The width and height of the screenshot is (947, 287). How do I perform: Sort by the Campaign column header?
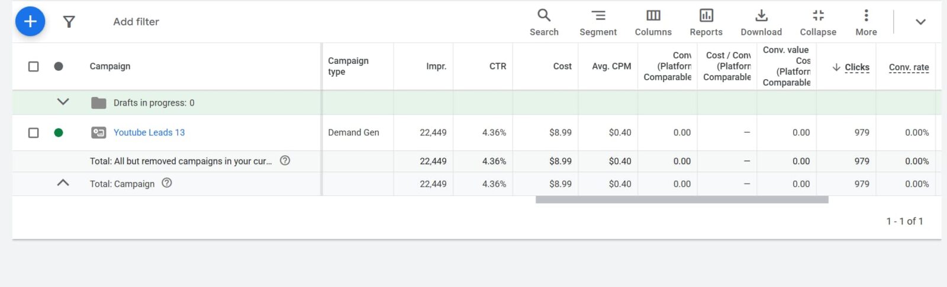110,66
